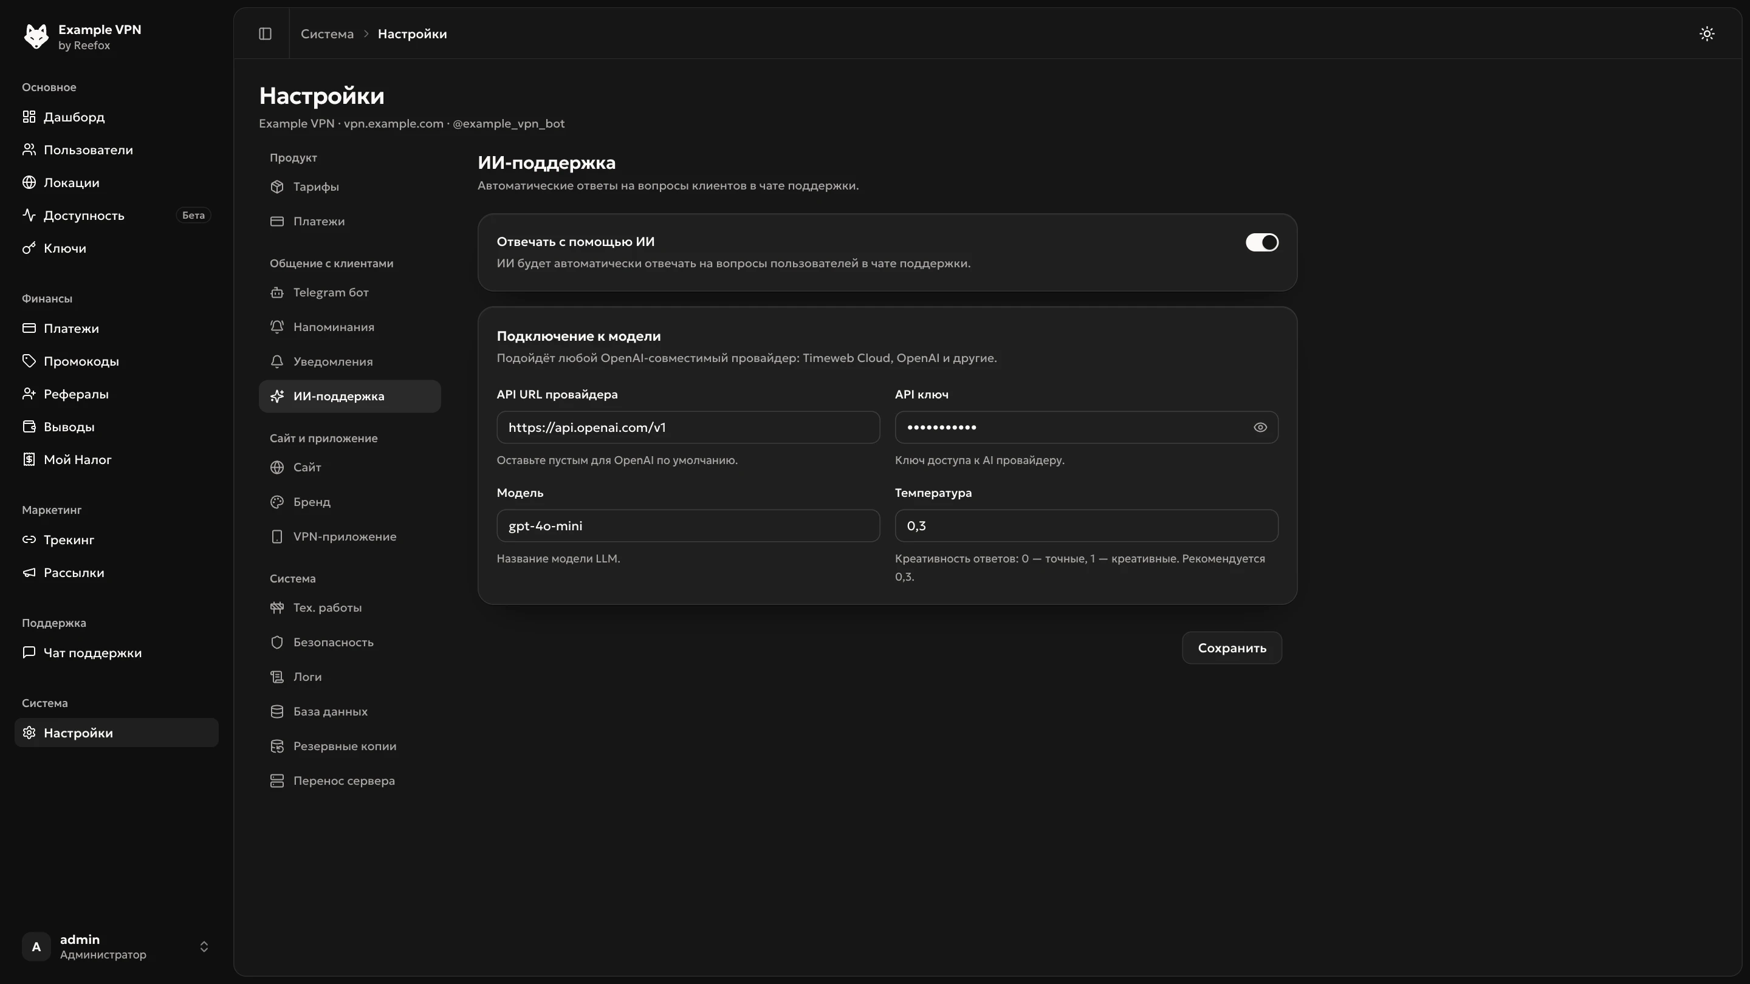Expand the admin account menu chevron

coord(204,947)
